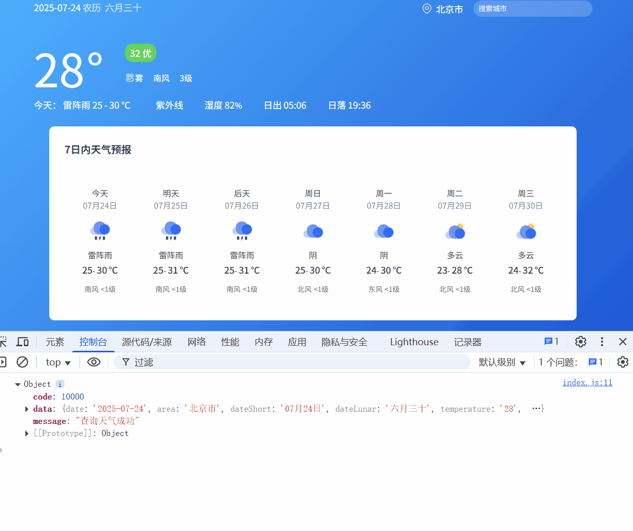Click thunderstorm icon for 今天 07月24日
Image resolution: width=633 pixels, height=531 pixels.
pyautogui.click(x=100, y=230)
